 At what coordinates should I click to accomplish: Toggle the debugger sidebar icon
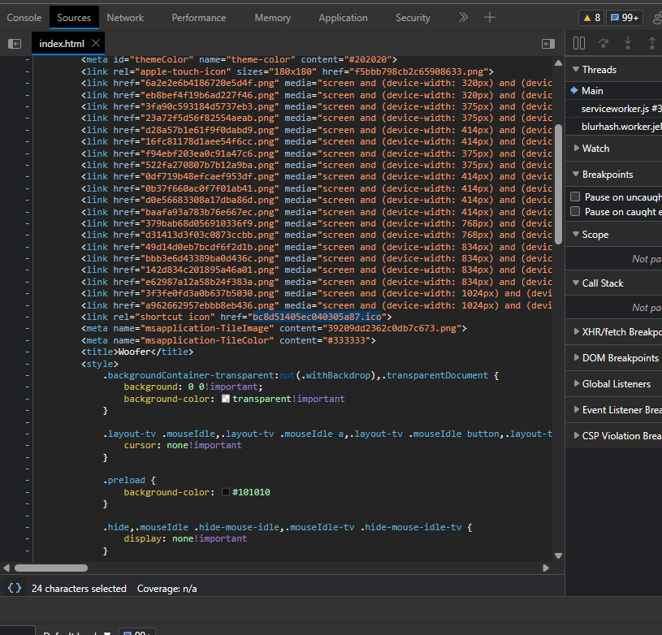point(548,44)
